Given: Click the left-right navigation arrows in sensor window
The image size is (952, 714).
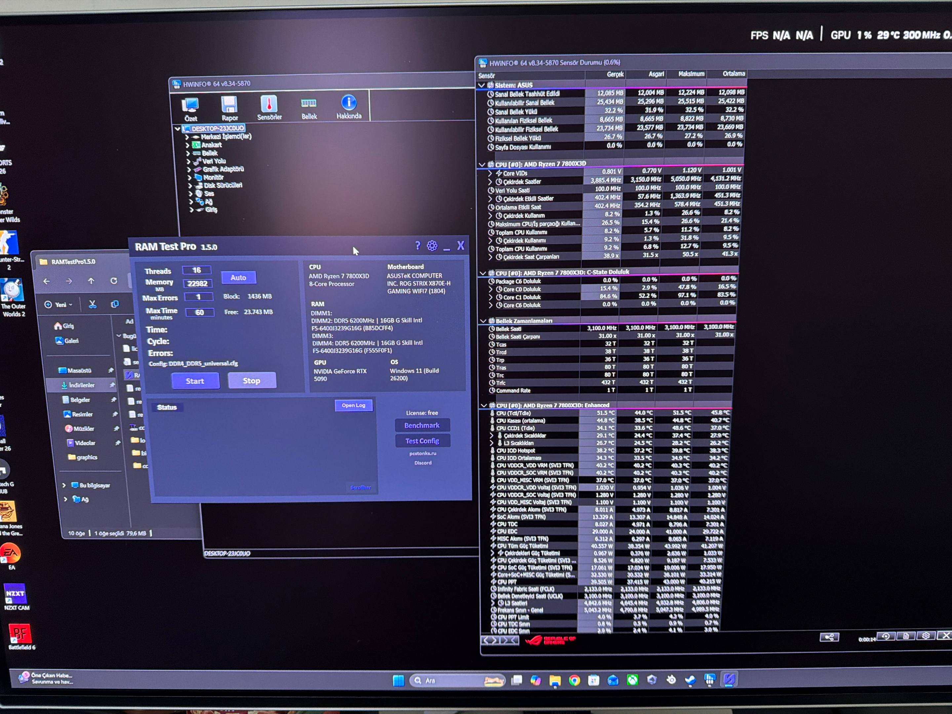Looking at the screenshot, I should pyautogui.click(x=490, y=640).
